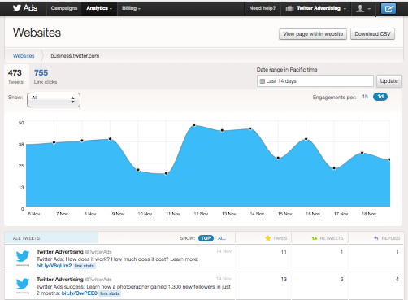Click the 14 Nov data point on chart
Image resolution: width=408 pixels, height=300 pixels.
(250, 128)
